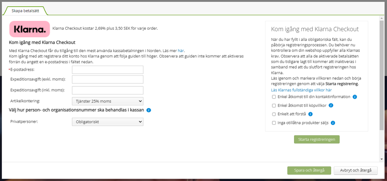Check Inga otillåtna produkter säljs
The height and width of the screenshot is (181, 387).
tap(274, 123)
